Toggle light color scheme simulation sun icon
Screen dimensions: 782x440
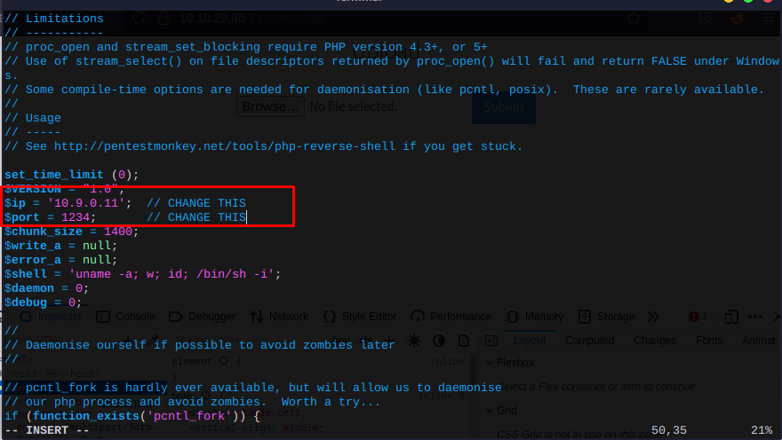(x=413, y=341)
